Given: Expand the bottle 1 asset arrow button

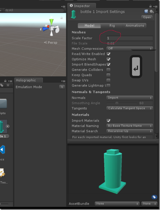Looking at the screenshot, I should [8, 126].
